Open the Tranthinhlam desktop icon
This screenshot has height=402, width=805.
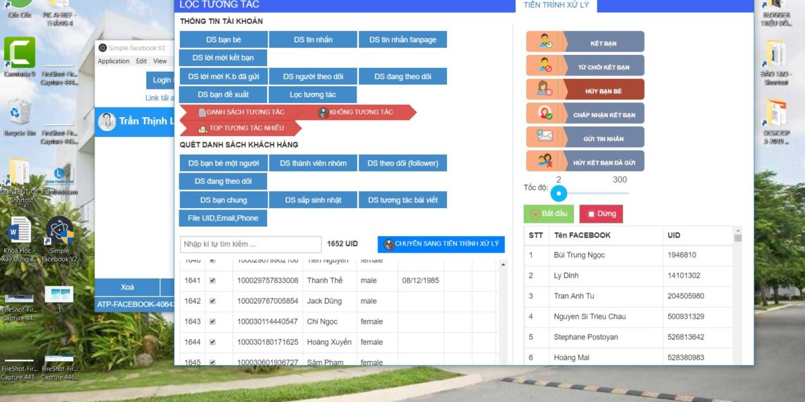tap(59, 179)
